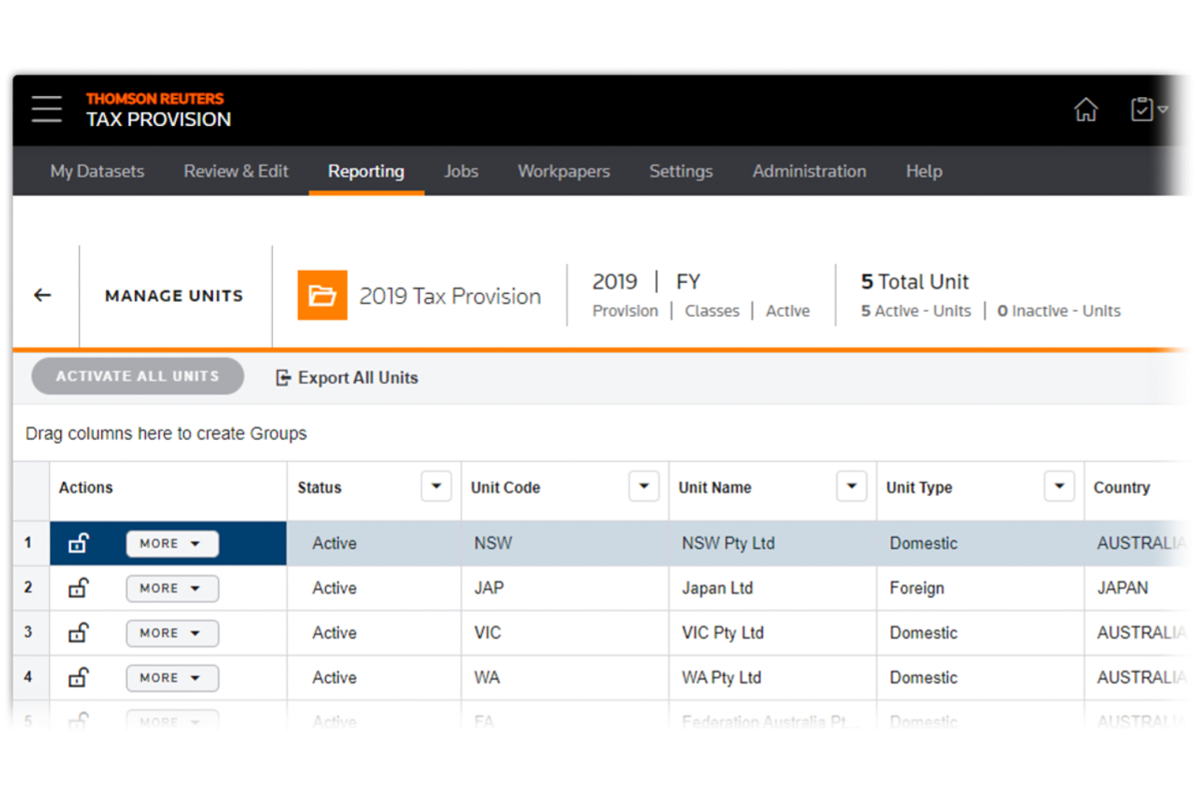Toggle the lock icon for JAP row

78,588
